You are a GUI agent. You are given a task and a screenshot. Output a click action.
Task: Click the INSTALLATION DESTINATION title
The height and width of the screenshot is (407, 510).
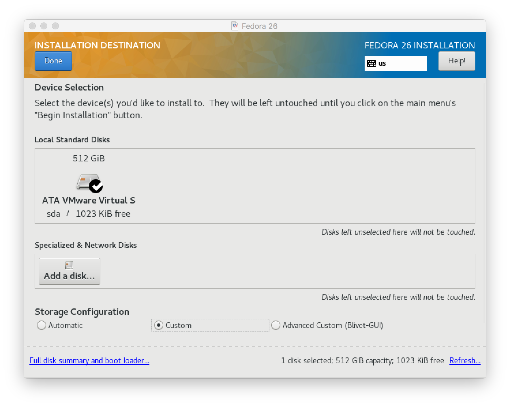(97, 45)
